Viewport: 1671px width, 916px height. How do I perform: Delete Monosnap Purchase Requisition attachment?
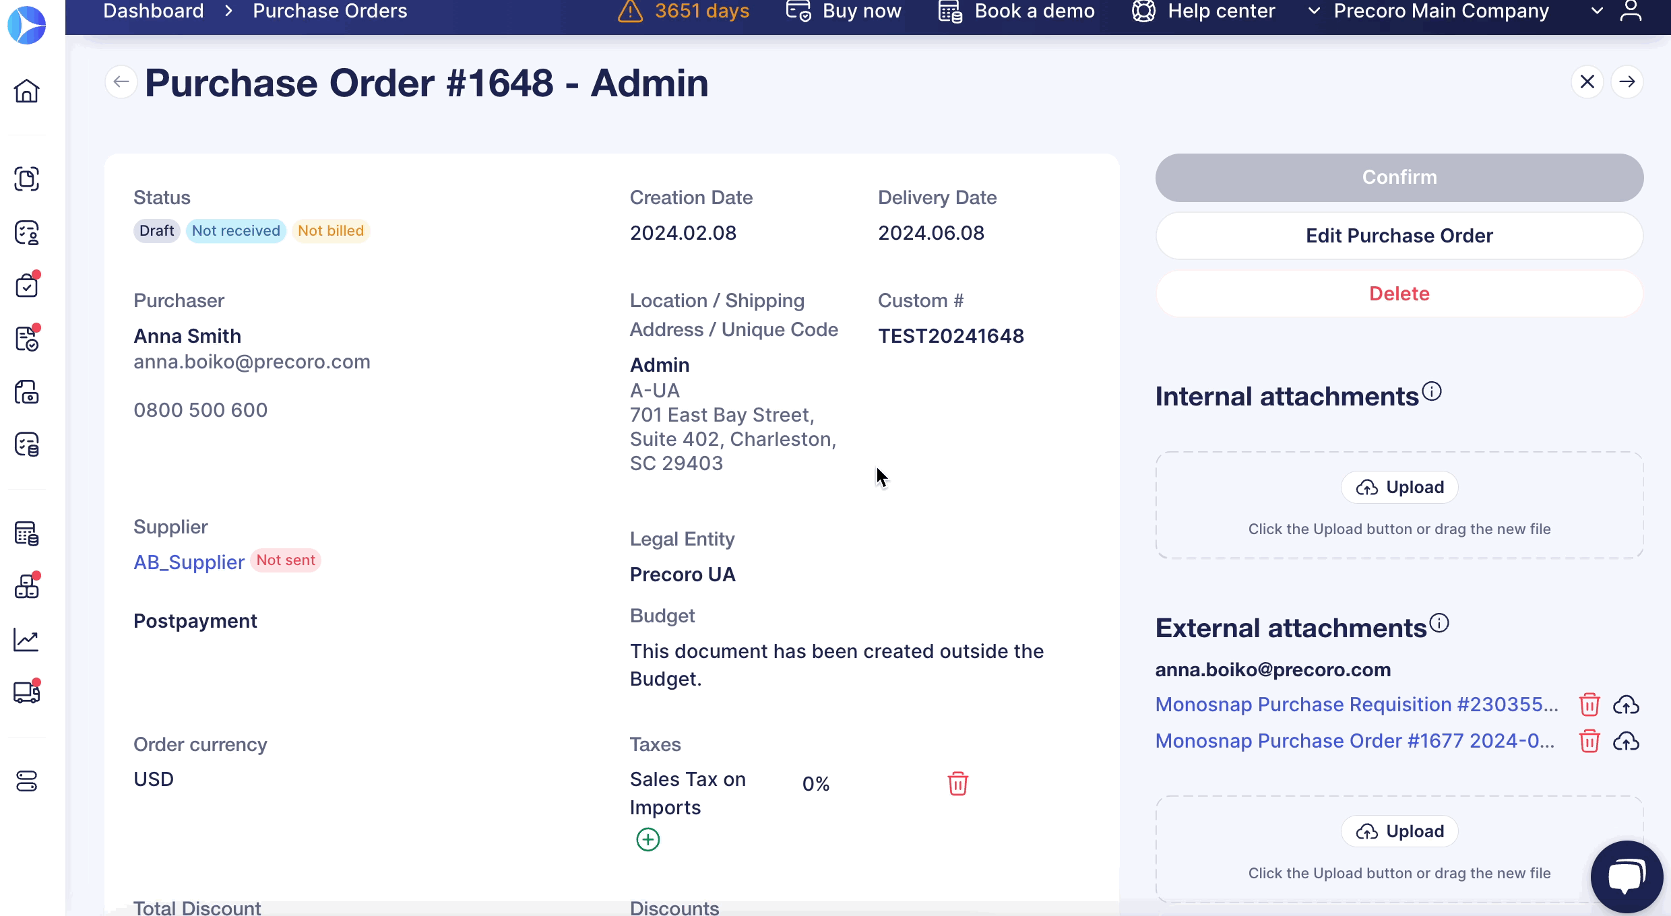pyautogui.click(x=1589, y=705)
